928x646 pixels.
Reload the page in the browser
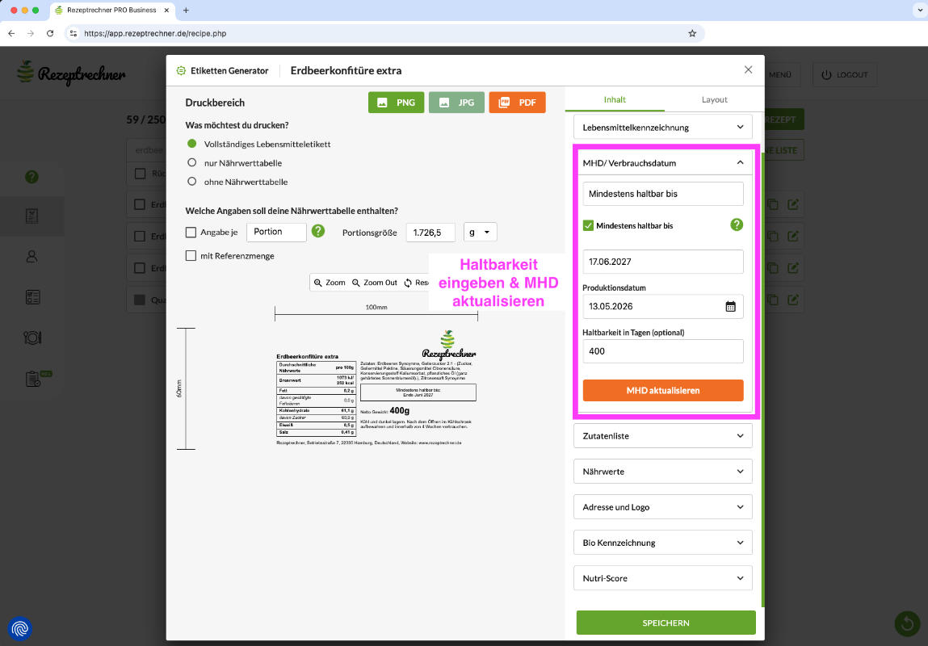click(x=50, y=34)
